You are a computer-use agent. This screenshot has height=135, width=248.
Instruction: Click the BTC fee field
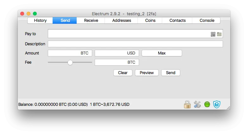(x=117, y=62)
